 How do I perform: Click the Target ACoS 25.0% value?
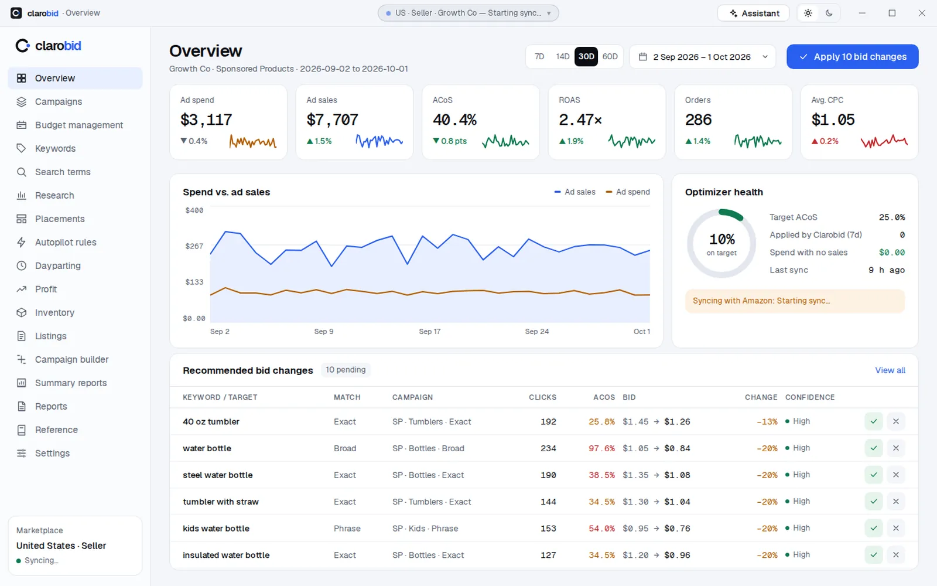(892, 217)
